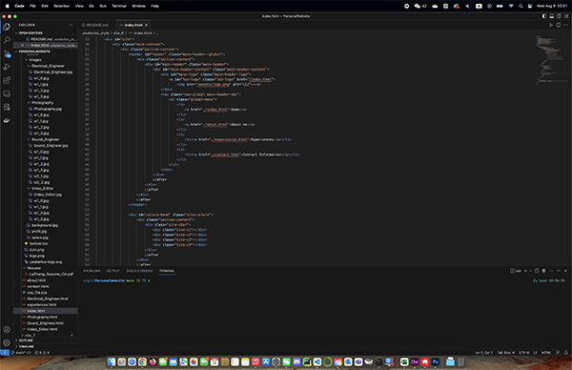
Task: Open the remote window indicator in status bar
Action: pyautogui.click(x=5, y=353)
